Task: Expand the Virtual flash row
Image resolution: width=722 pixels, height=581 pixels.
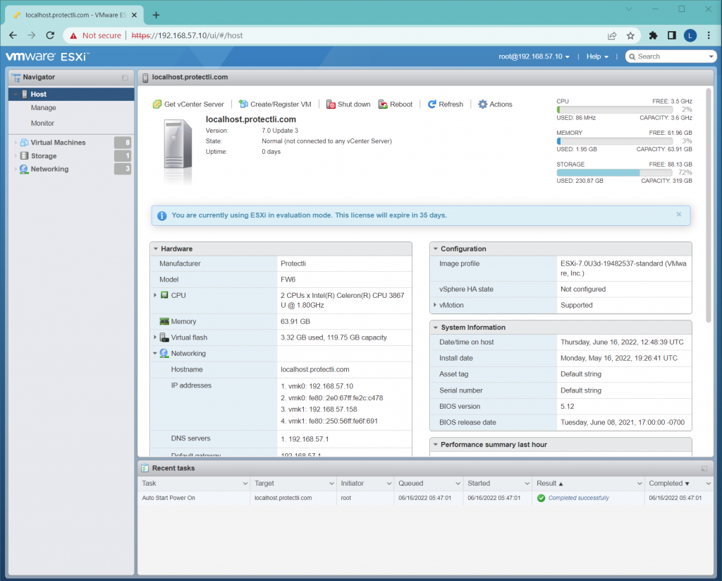Action: [155, 337]
